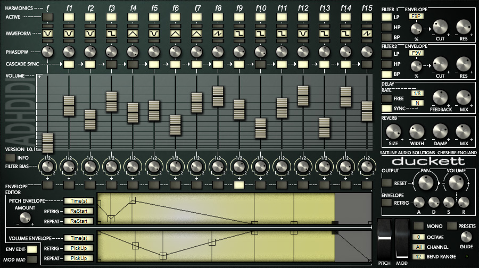Enable the HP mode on Filter 1

click(386, 27)
